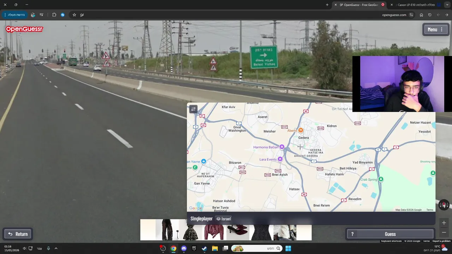Click the Gan Yavne label on map
Image resolution: width=452 pixels, height=254 pixels.
tap(202, 183)
